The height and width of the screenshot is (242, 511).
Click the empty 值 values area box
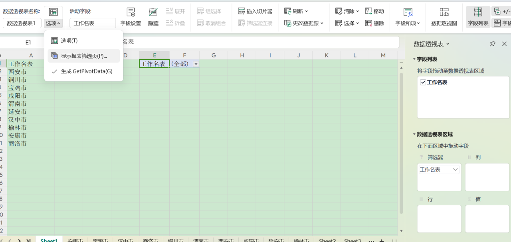(x=487, y=219)
